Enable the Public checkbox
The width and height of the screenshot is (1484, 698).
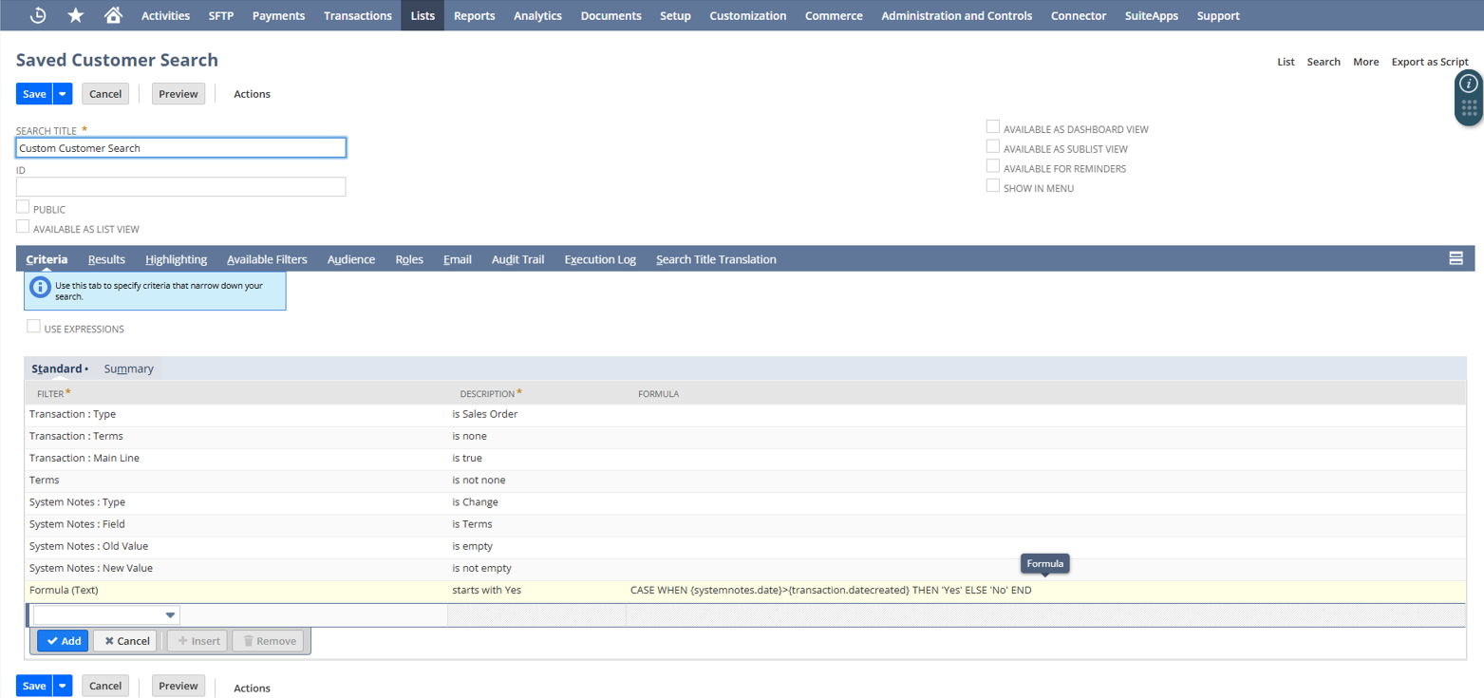[x=23, y=207]
